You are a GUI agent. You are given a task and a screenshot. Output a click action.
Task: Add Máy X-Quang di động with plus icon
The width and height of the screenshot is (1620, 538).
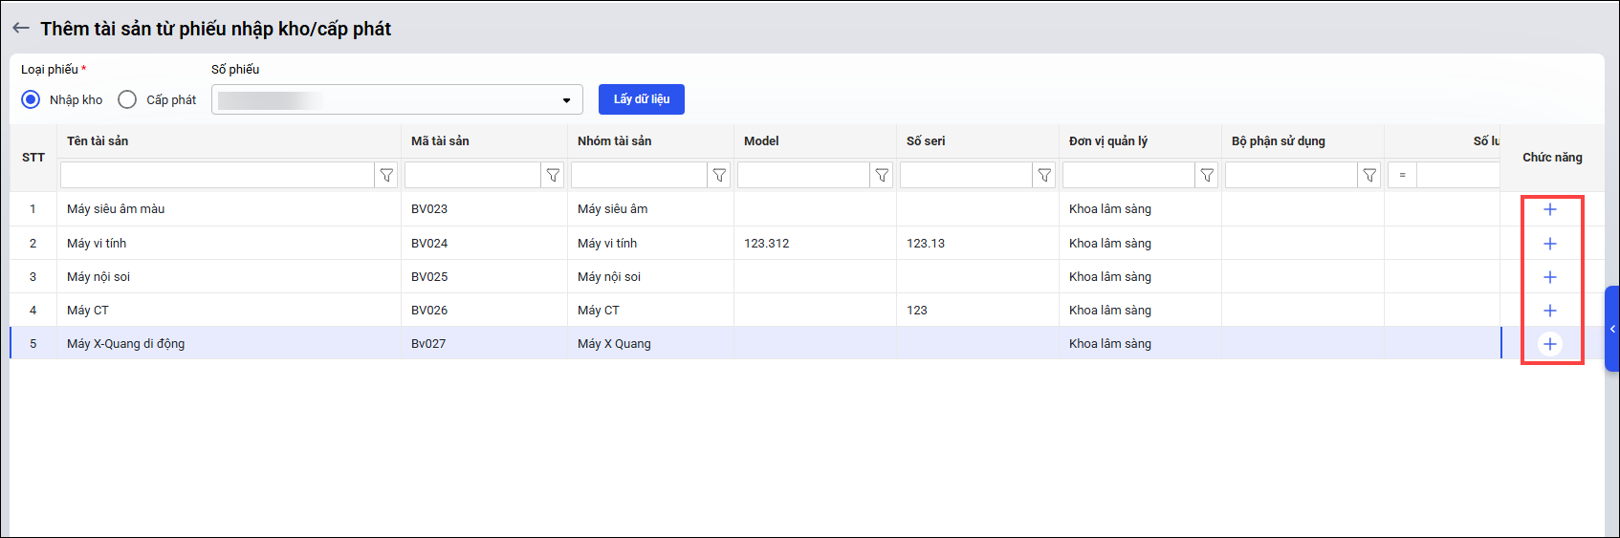tap(1549, 344)
